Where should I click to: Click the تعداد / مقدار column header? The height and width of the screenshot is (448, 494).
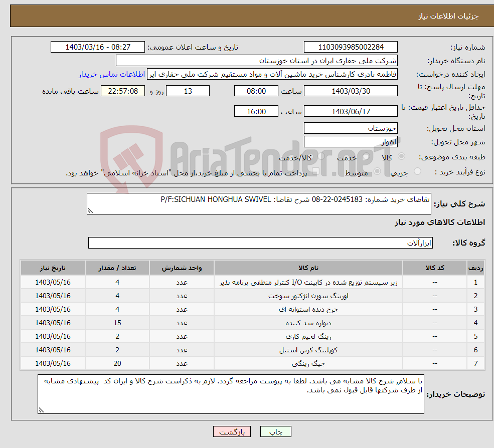[117, 268]
